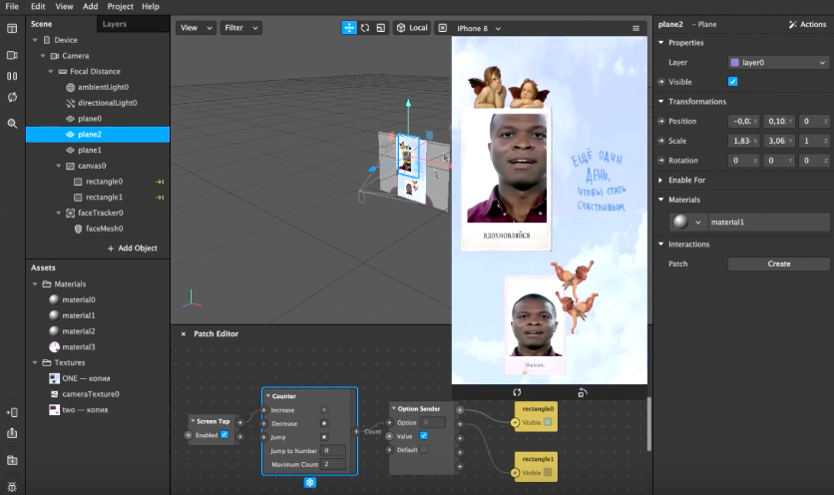Toggle the Option Sender Value checkbox
This screenshot has height=495, width=834.
click(x=424, y=436)
